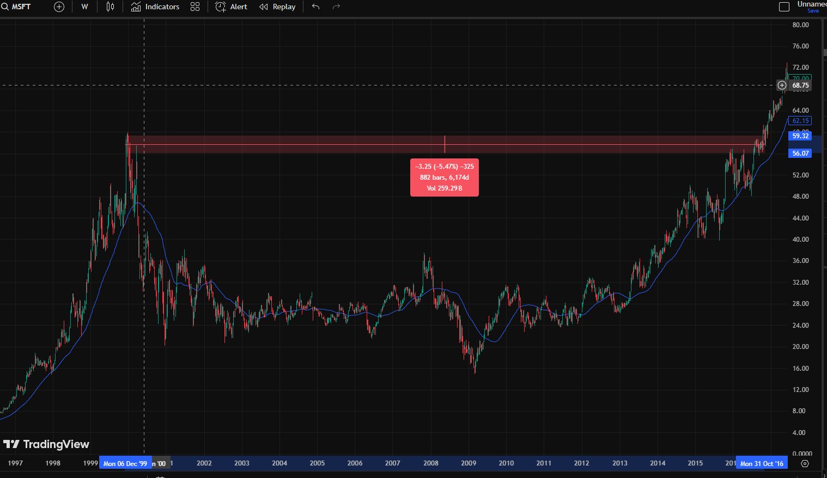Open the Unnamed layout name menu

click(x=812, y=4)
